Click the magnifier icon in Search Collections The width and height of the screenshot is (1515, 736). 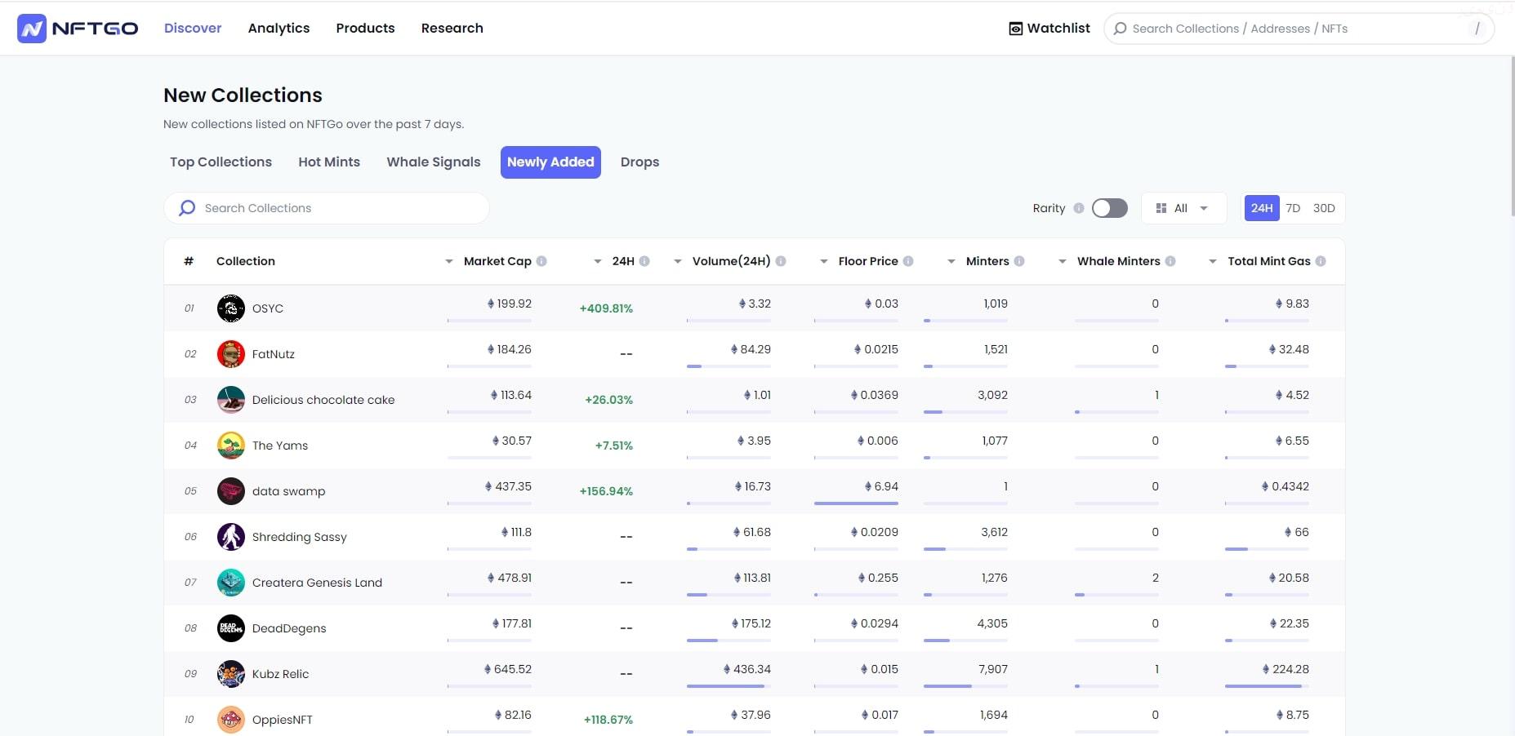(x=187, y=208)
